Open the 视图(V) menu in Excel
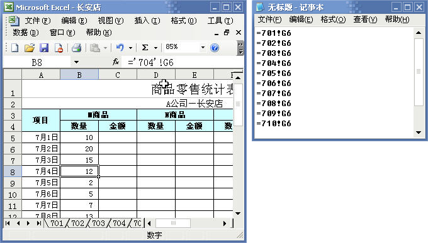428x243 pixels. pos(111,21)
